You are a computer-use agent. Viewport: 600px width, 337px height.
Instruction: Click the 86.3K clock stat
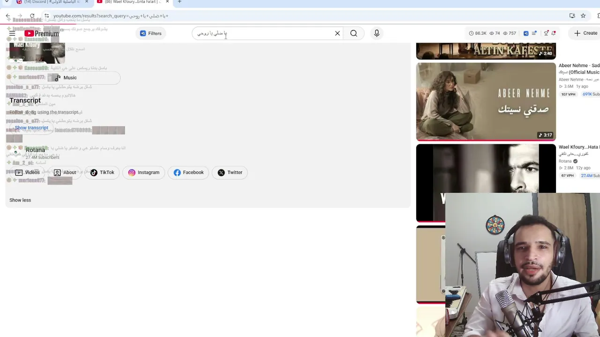478,33
